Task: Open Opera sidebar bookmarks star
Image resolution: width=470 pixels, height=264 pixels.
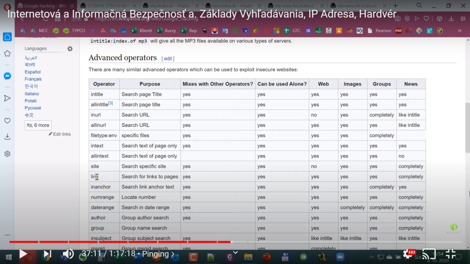Action: (8, 54)
